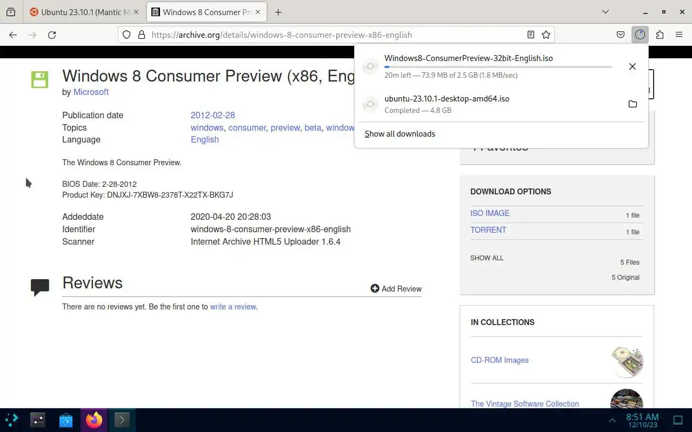Open a new tab with the plus button
This screenshot has height=432, width=692.
click(x=278, y=12)
